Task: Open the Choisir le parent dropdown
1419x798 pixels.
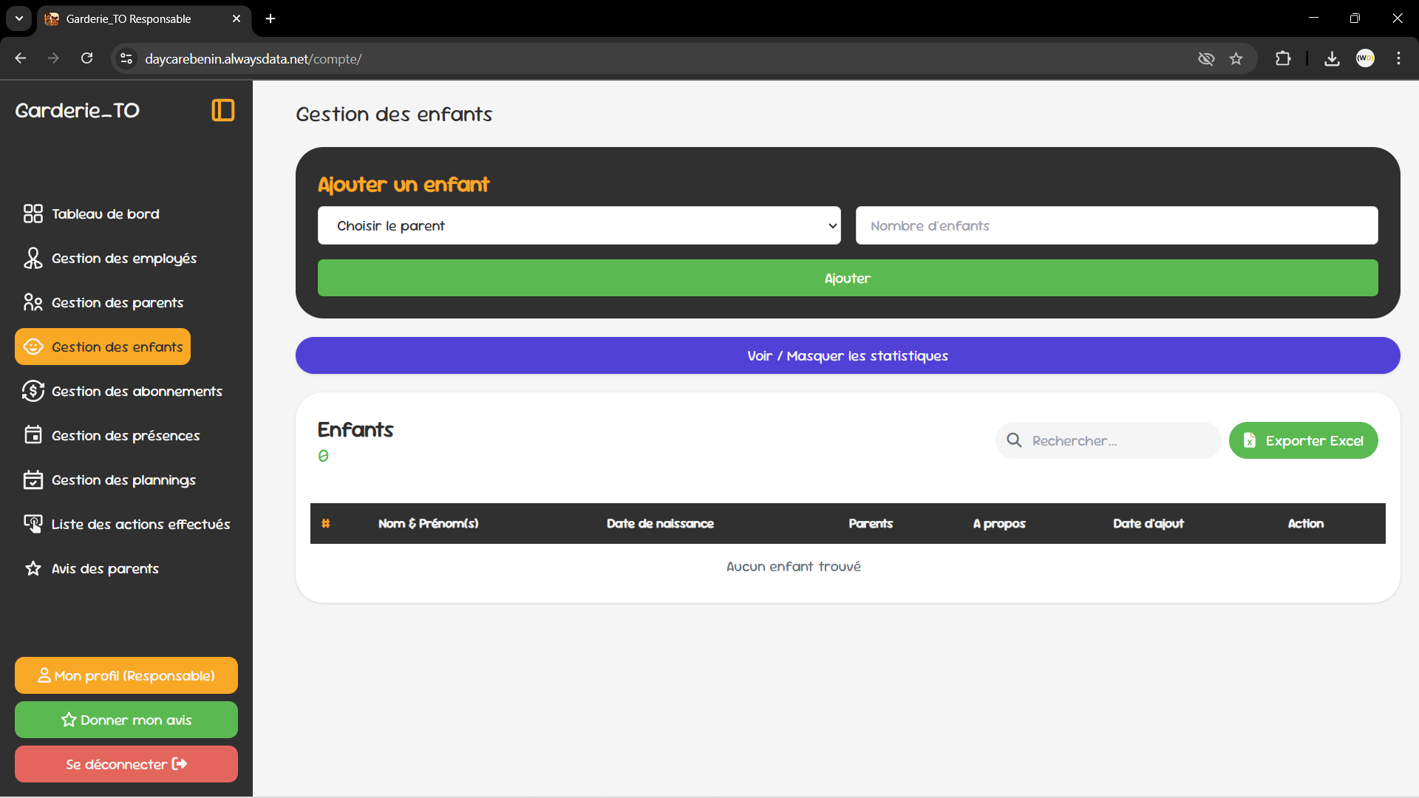Action: pos(579,225)
